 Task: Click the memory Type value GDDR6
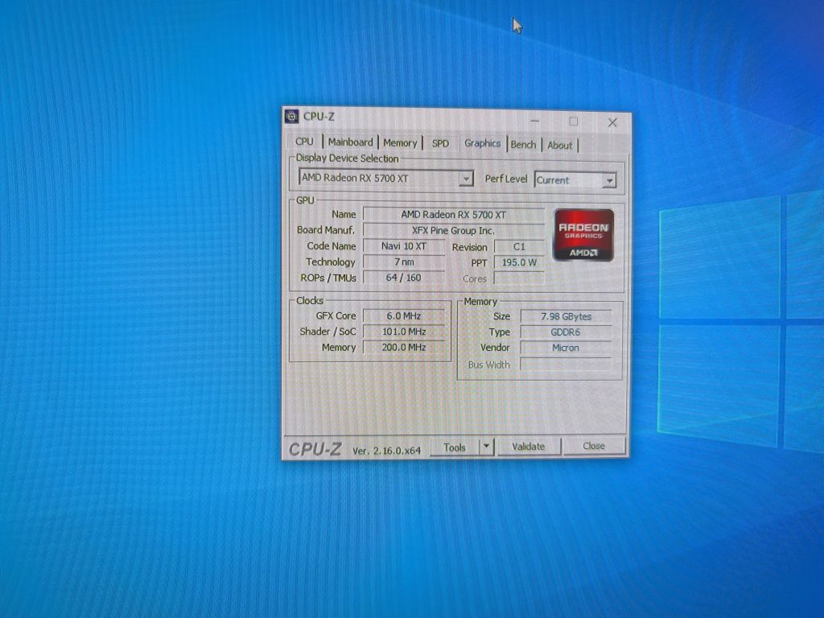(566, 332)
